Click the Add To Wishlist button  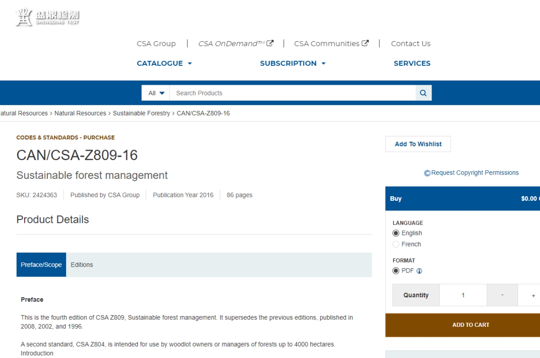point(418,144)
